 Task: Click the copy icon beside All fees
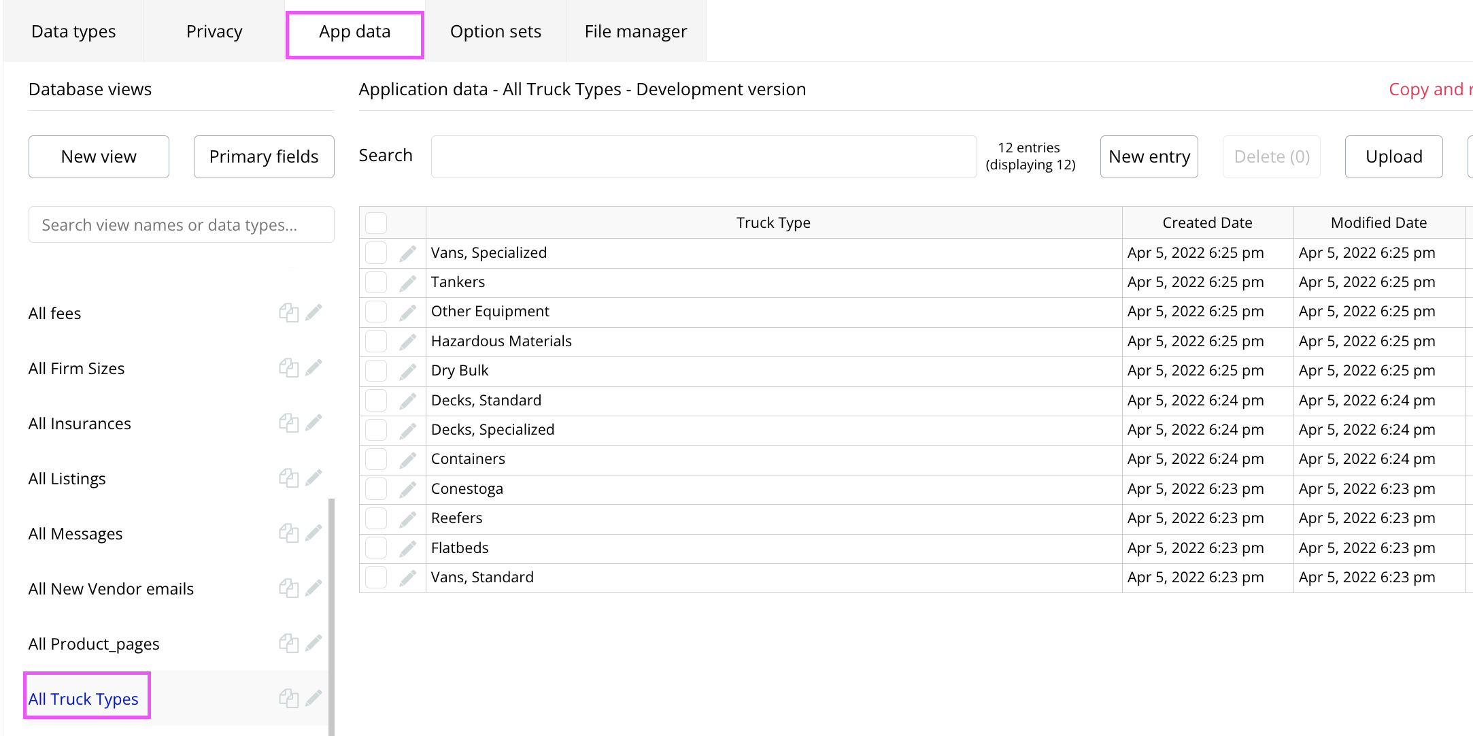click(x=288, y=313)
